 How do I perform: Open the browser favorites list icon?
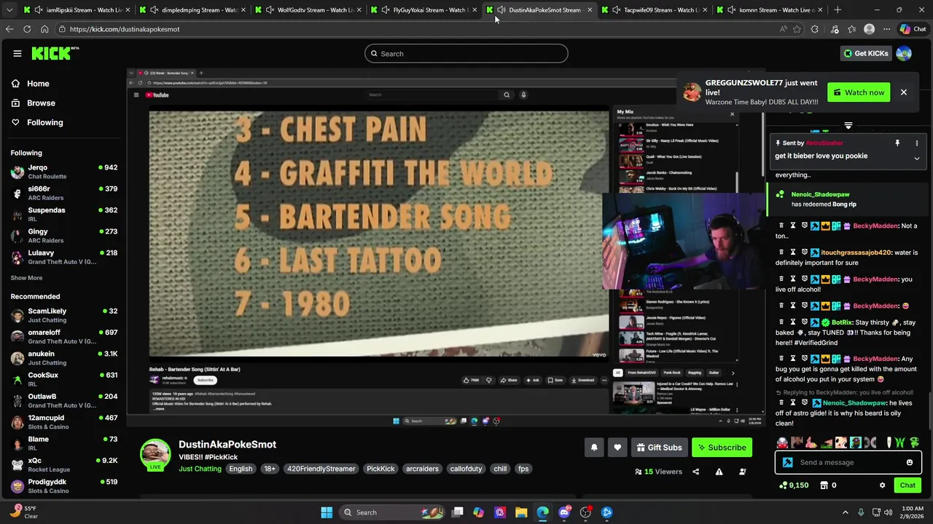click(852, 29)
